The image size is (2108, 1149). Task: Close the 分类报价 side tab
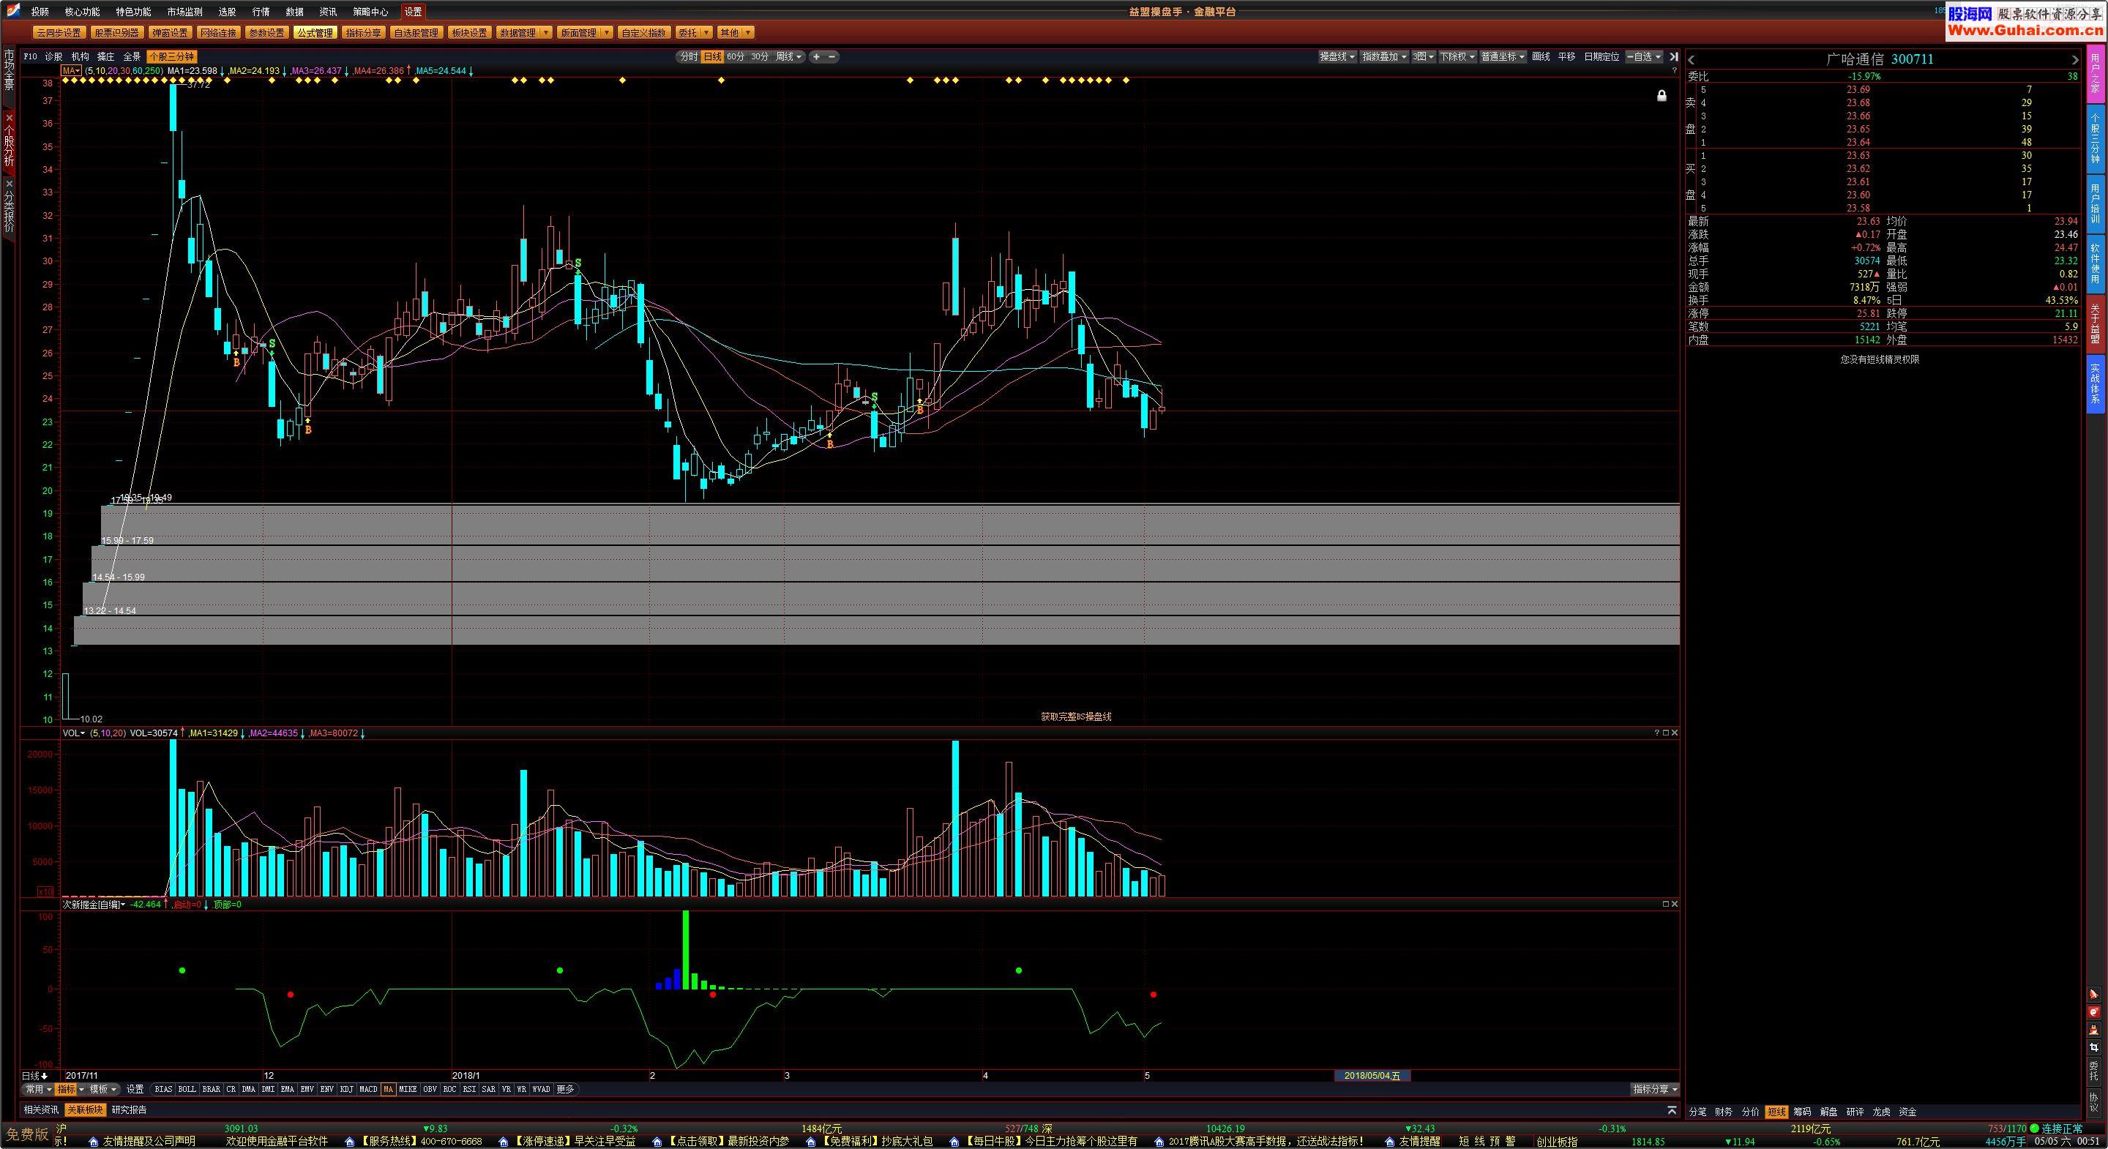click(x=9, y=184)
